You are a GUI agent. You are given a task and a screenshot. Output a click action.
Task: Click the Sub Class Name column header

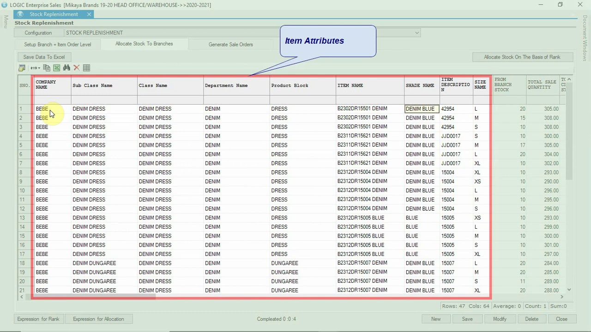click(x=104, y=85)
